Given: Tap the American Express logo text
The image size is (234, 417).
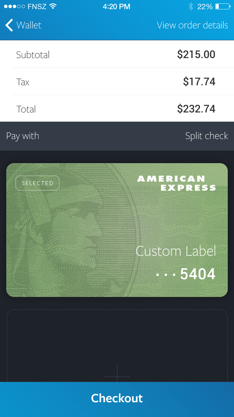Looking at the screenshot, I should point(177,183).
